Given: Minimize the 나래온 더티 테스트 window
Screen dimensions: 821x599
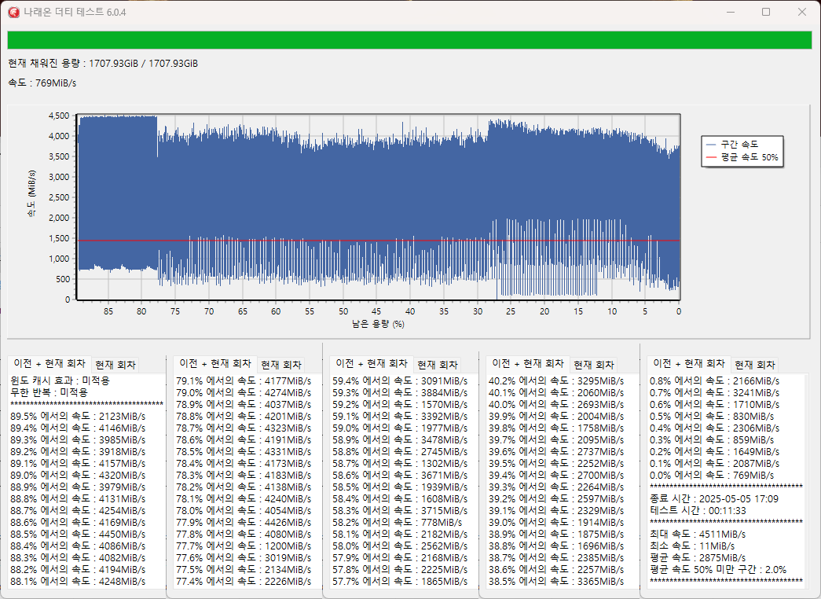Looking at the screenshot, I should point(730,12).
